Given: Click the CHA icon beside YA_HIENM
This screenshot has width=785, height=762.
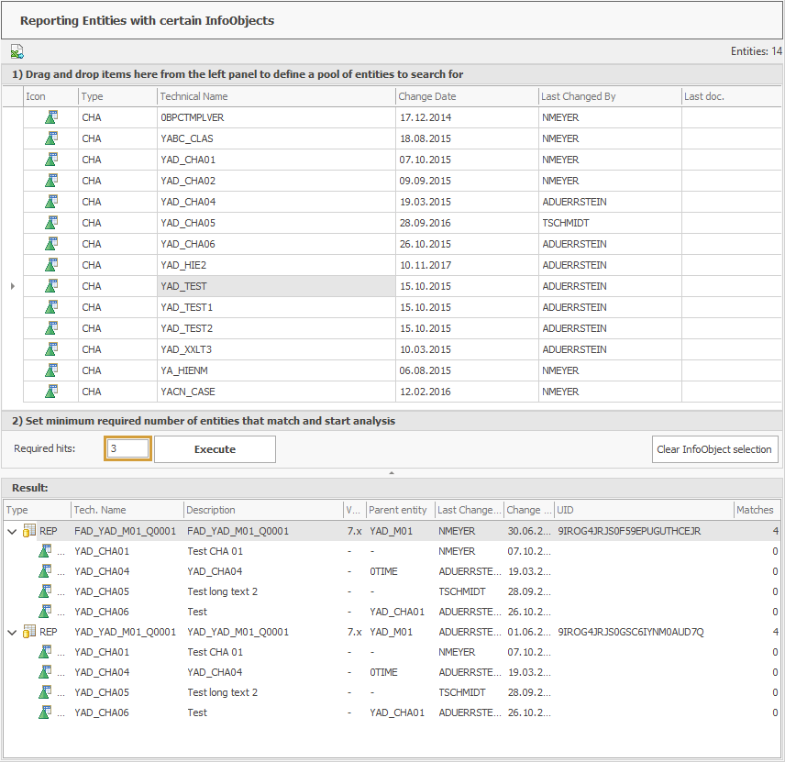Looking at the screenshot, I should (50, 370).
